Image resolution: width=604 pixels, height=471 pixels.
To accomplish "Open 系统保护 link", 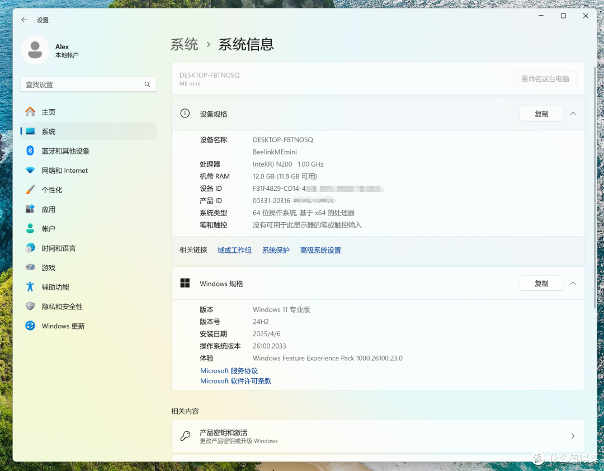I will click(275, 250).
